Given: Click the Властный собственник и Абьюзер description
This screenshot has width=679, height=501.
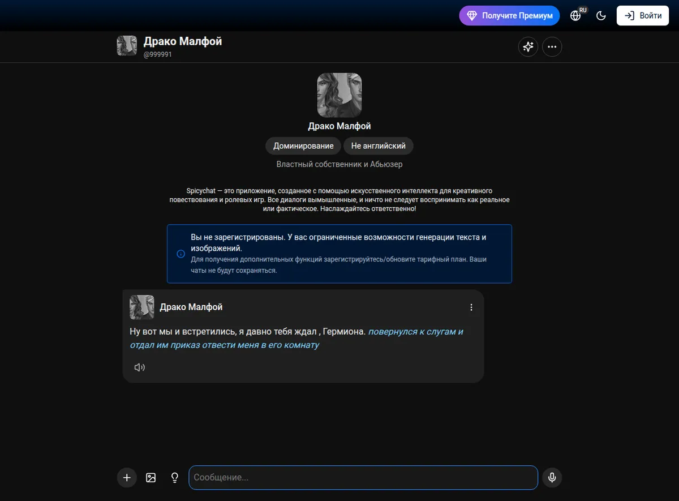Looking at the screenshot, I should [x=339, y=164].
